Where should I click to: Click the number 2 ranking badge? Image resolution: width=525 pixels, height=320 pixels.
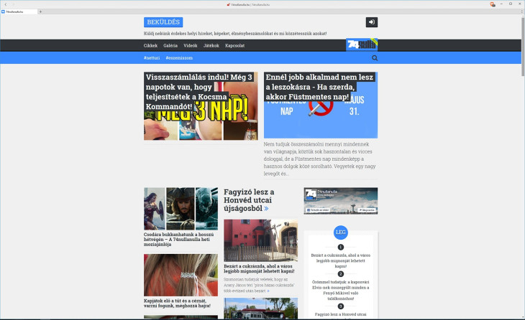[340, 274]
